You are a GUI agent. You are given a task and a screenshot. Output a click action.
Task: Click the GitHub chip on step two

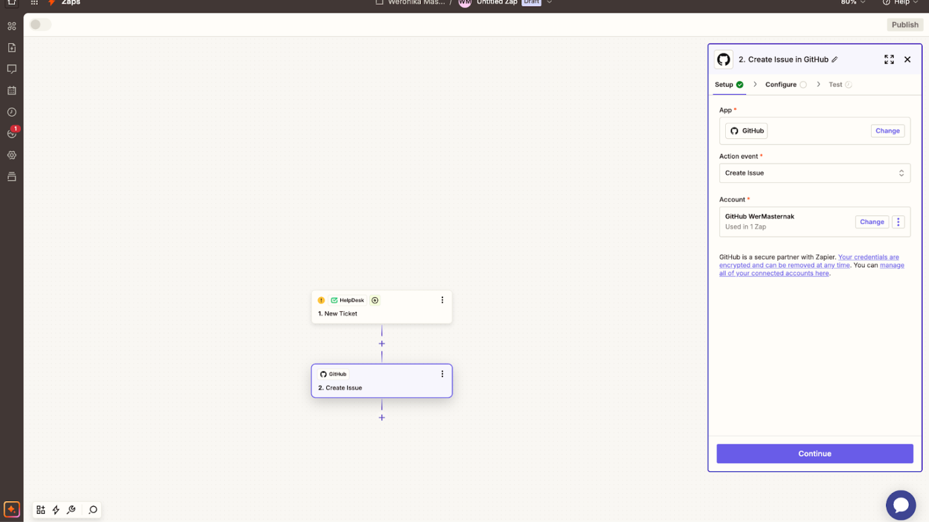(x=333, y=374)
